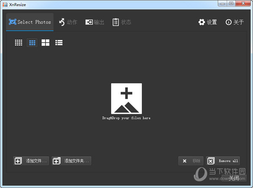Click the 移除 button
The height and width of the screenshot is (188, 253).
point(191,161)
